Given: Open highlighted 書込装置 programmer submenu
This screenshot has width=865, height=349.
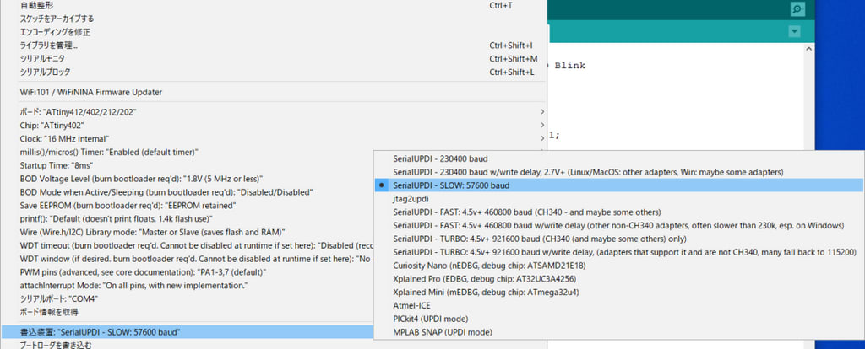Looking at the screenshot, I should tap(188, 332).
